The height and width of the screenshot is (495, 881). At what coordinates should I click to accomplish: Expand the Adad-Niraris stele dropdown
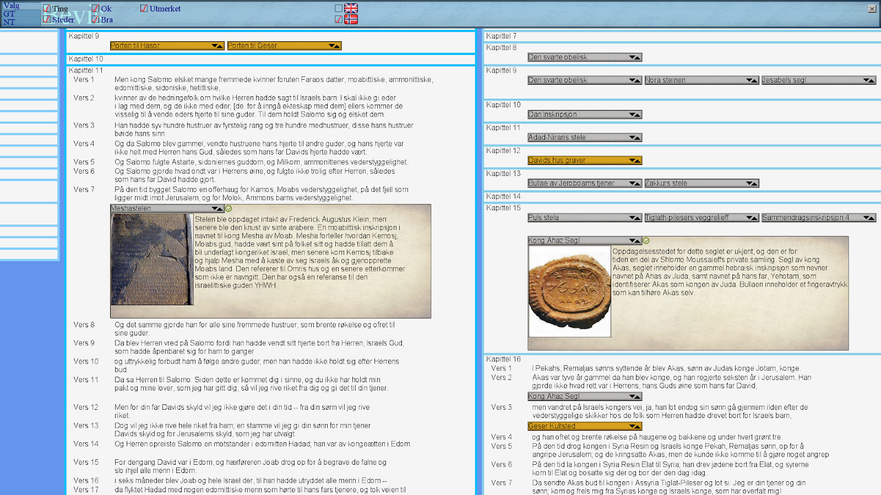pos(585,137)
